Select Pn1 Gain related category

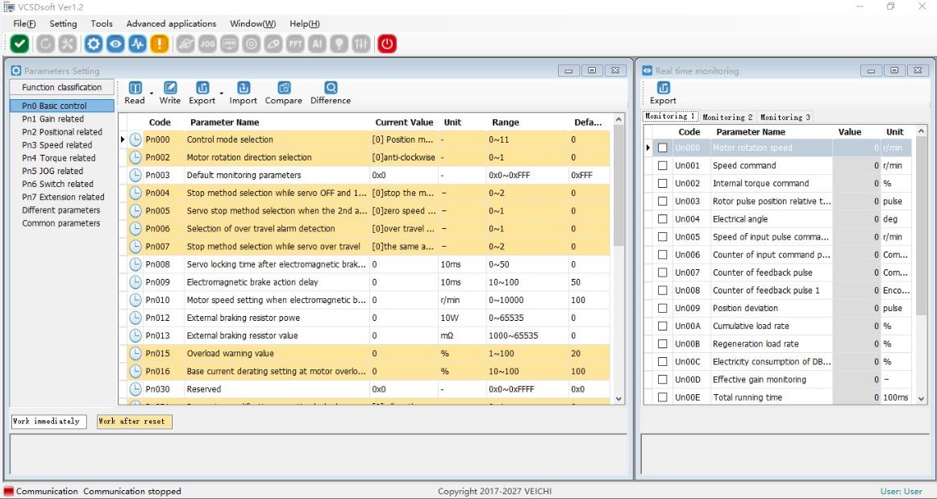(x=52, y=119)
